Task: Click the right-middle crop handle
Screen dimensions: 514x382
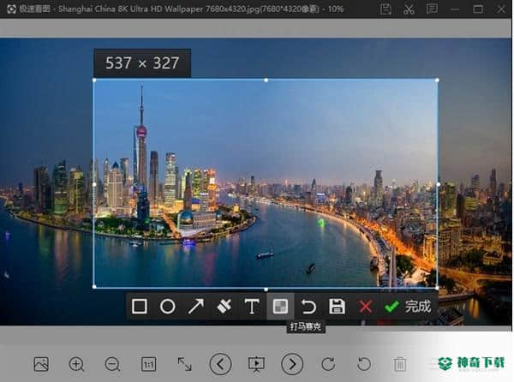Action: [x=439, y=184]
